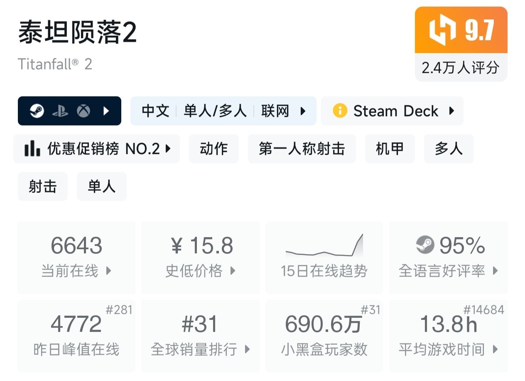This screenshot has height=381, width=525.
Task: Open the 射击 tag
Action: (42, 186)
